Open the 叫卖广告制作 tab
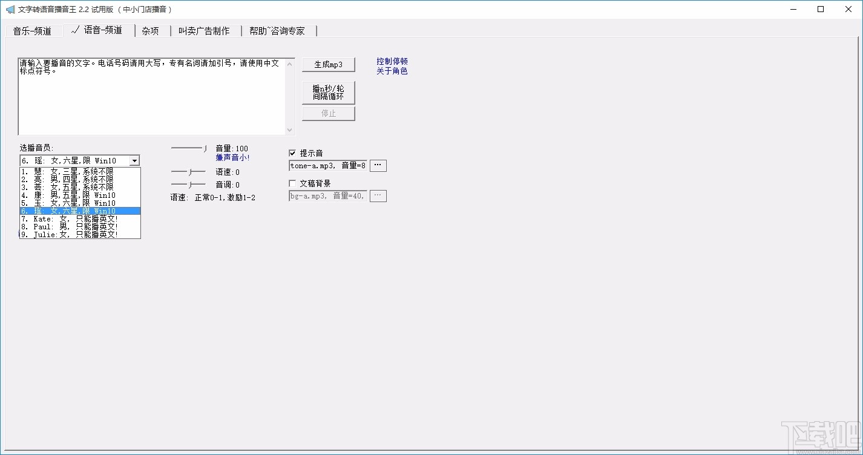Viewport: 863px width, 455px height. (x=206, y=30)
